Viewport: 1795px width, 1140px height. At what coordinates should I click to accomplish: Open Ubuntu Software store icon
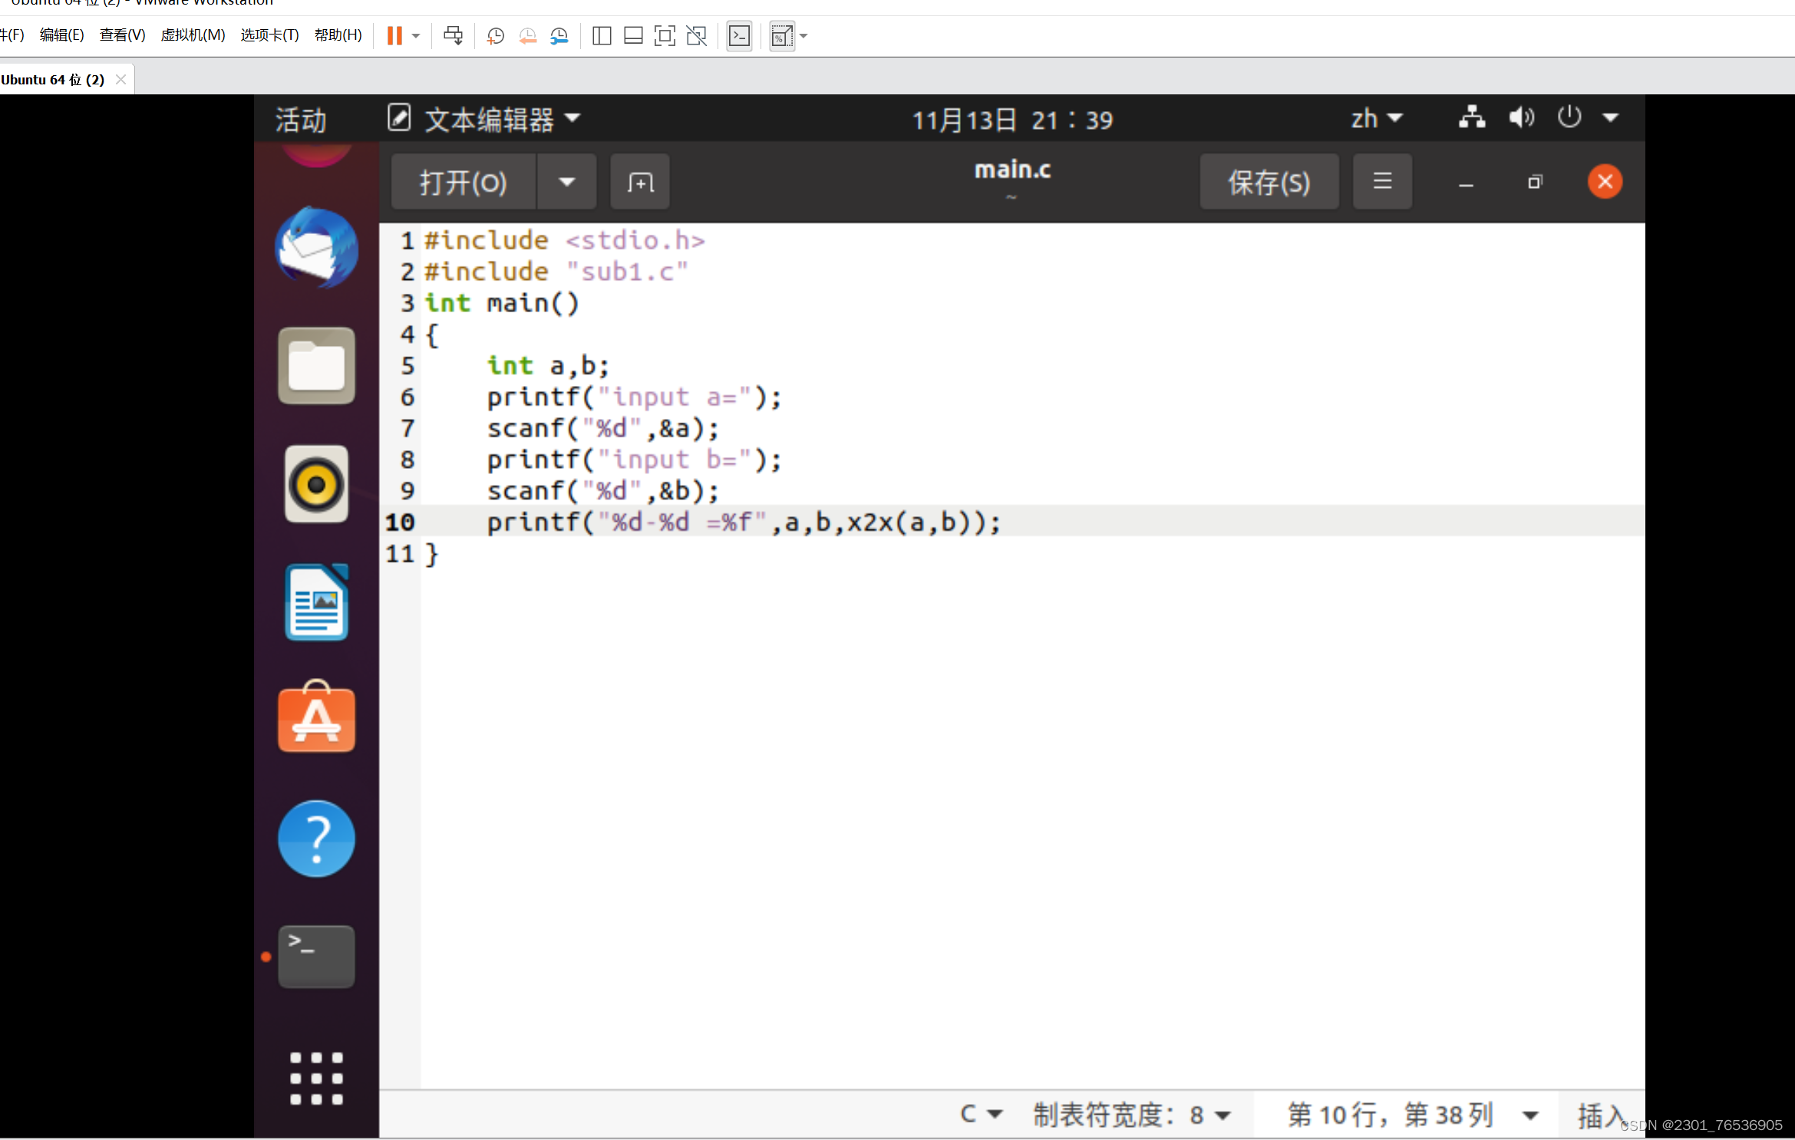316,718
